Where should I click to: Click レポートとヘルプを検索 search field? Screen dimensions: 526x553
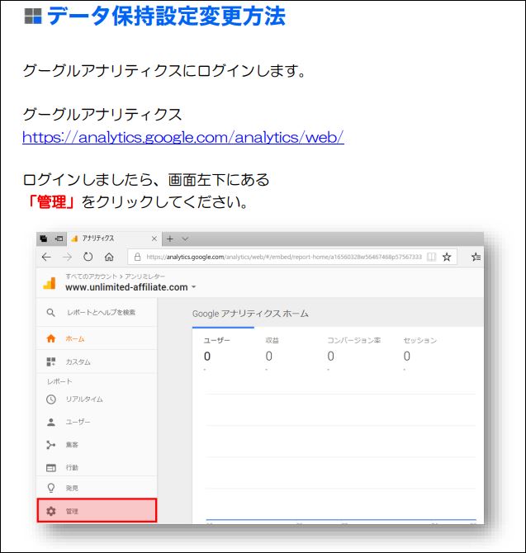click(x=102, y=313)
